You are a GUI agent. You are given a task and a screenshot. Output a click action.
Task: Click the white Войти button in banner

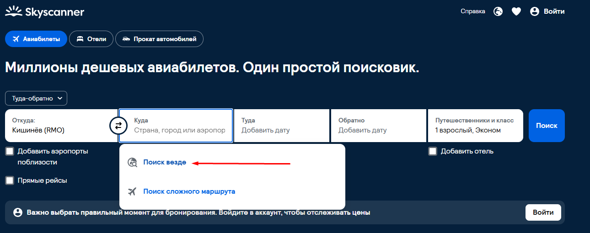pyautogui.click(x=543, y=212)
